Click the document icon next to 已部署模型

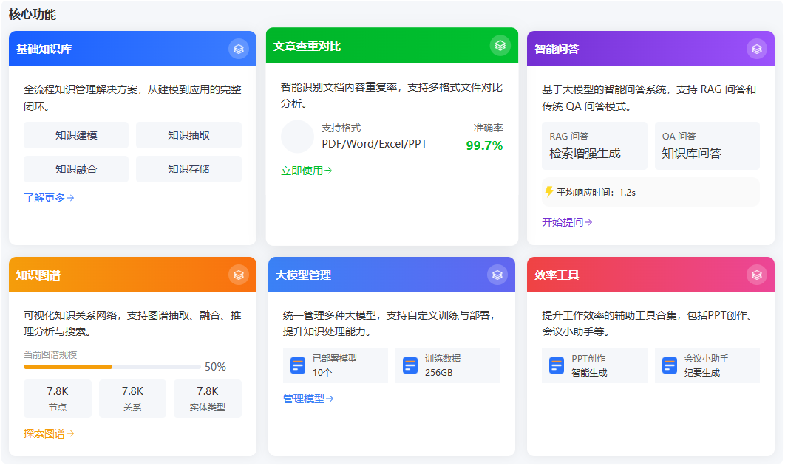point(298,365)
